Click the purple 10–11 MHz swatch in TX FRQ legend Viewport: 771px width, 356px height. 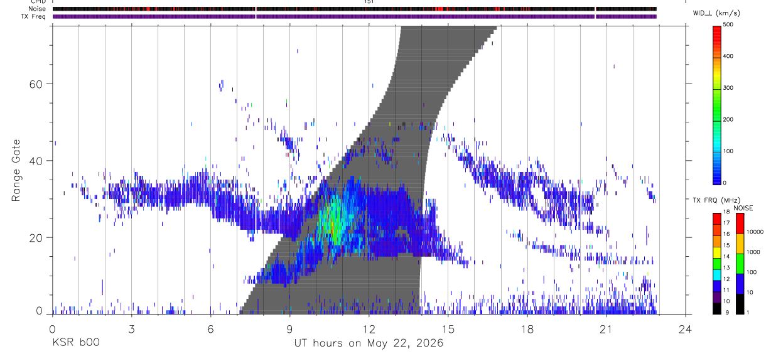coord(717,296)
